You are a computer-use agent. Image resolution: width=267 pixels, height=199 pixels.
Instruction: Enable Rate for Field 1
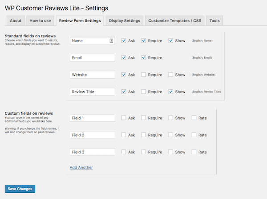(194, 118)
